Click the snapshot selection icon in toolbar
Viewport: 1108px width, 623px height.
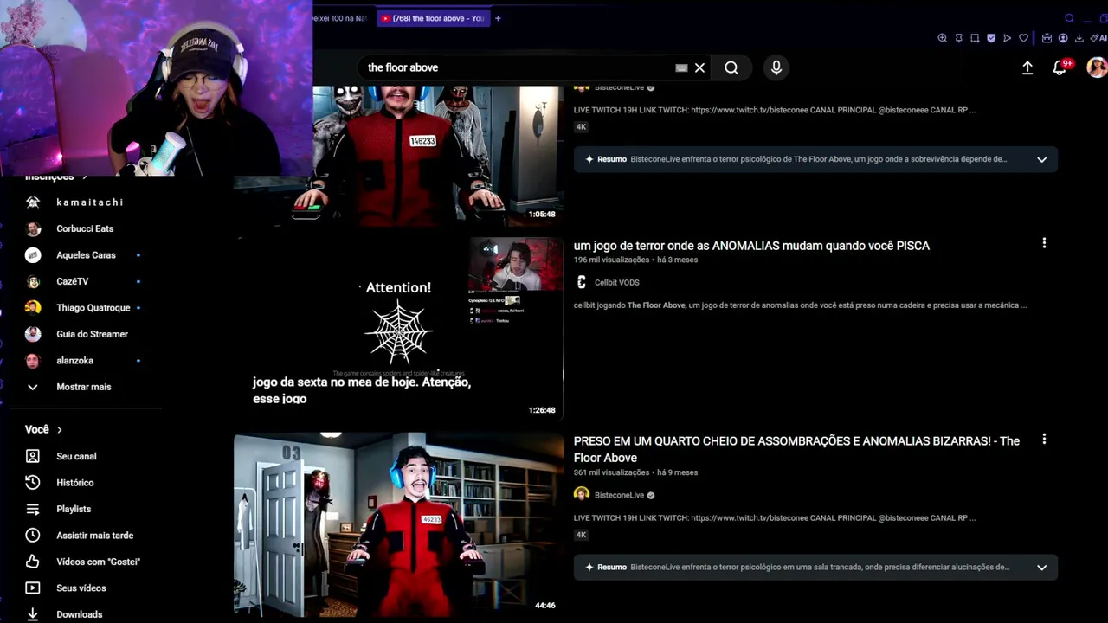(x=975, y=38)
